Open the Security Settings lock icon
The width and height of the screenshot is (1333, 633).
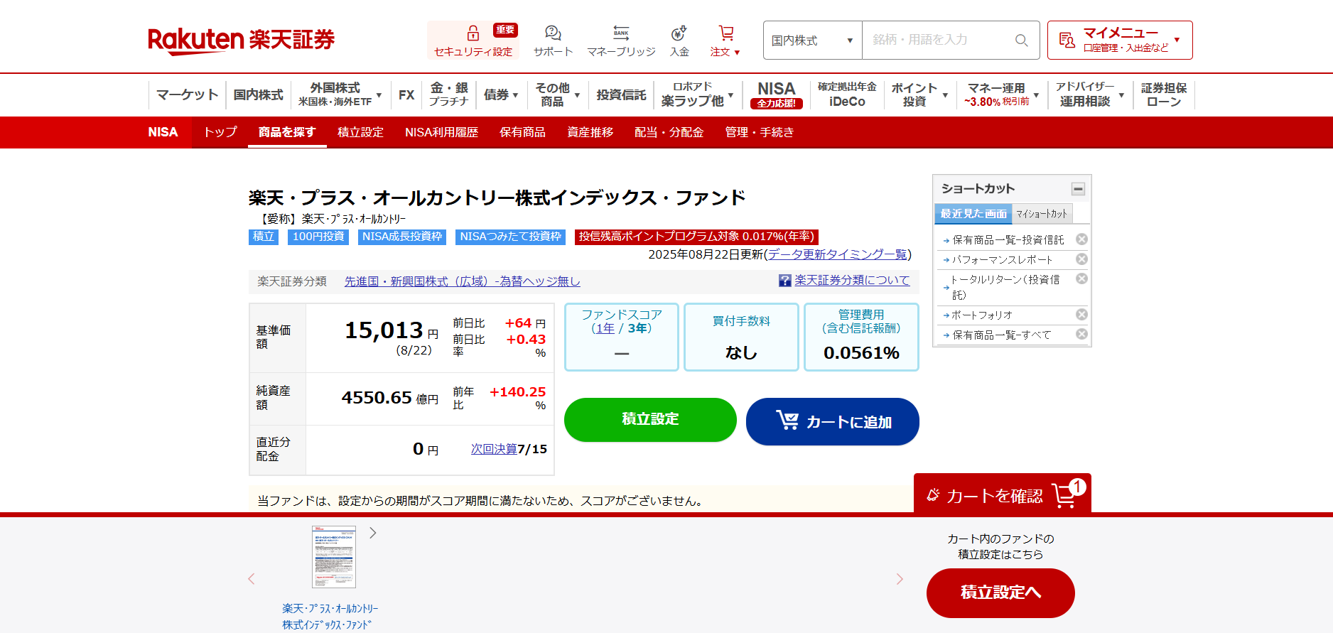point(473,33)
